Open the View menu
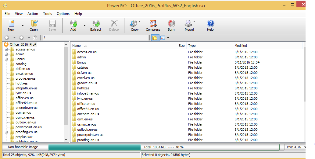The height and width of the screenshot is (159, 315). click(19, 14)
